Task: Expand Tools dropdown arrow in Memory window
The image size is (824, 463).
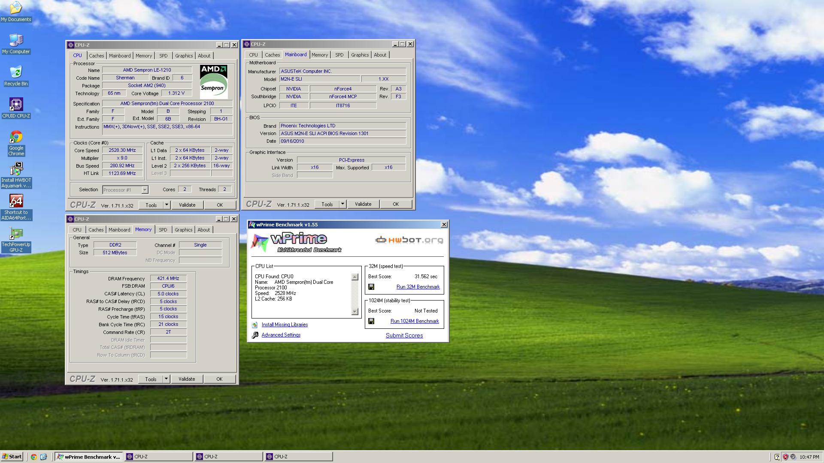Action: pyautogui.click(x=166, y=379)
